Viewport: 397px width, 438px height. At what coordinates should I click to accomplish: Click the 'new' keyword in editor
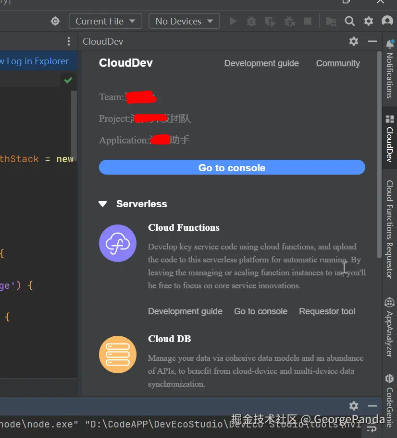pos(65,159)
